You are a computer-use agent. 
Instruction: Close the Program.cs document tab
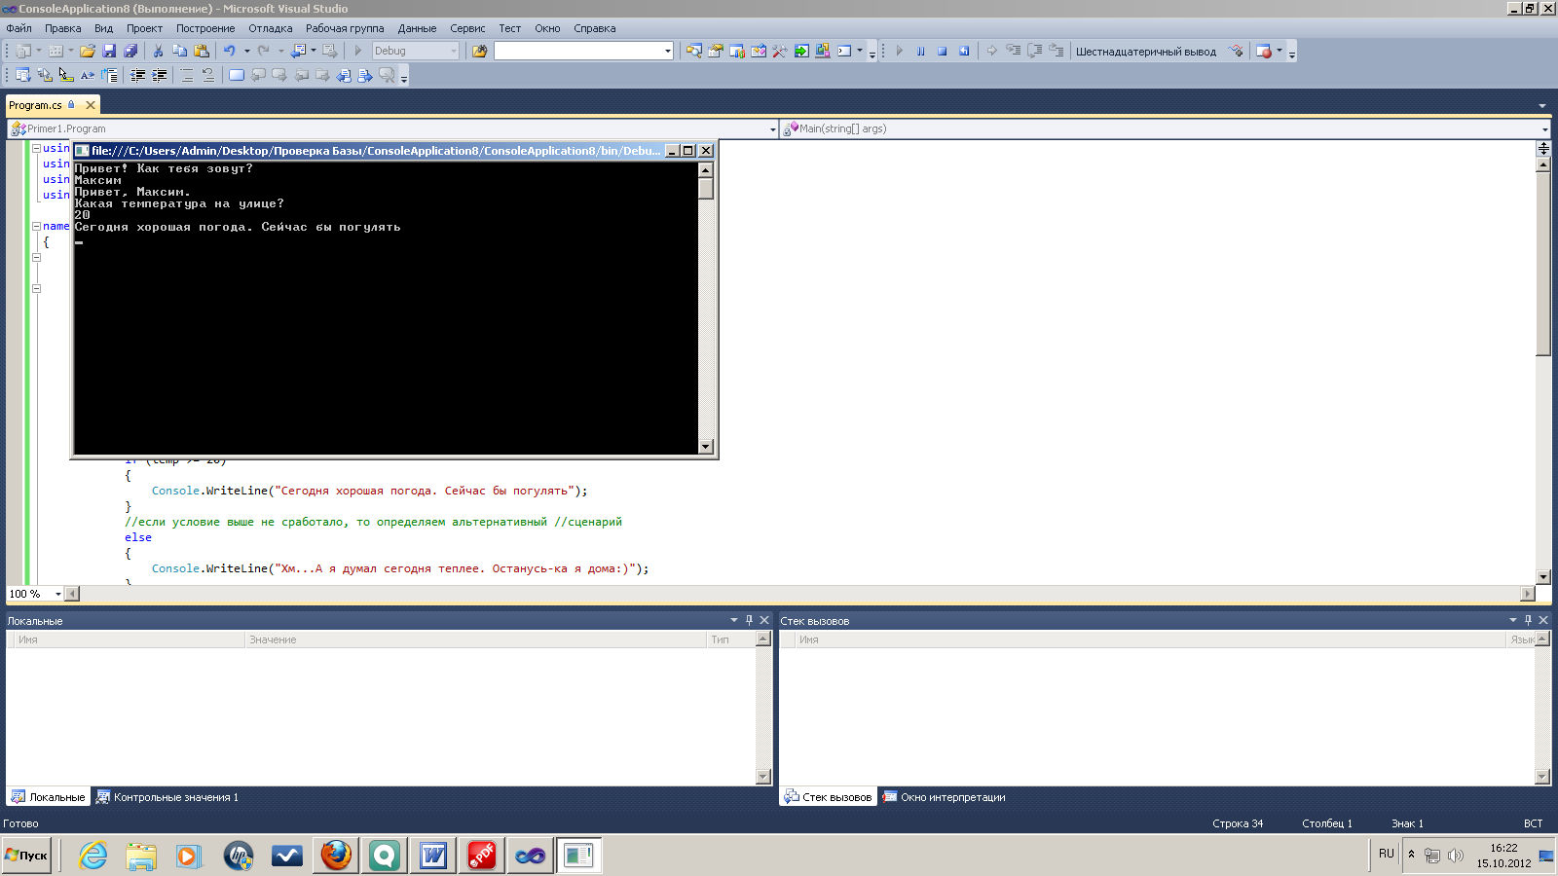[91, 105]
